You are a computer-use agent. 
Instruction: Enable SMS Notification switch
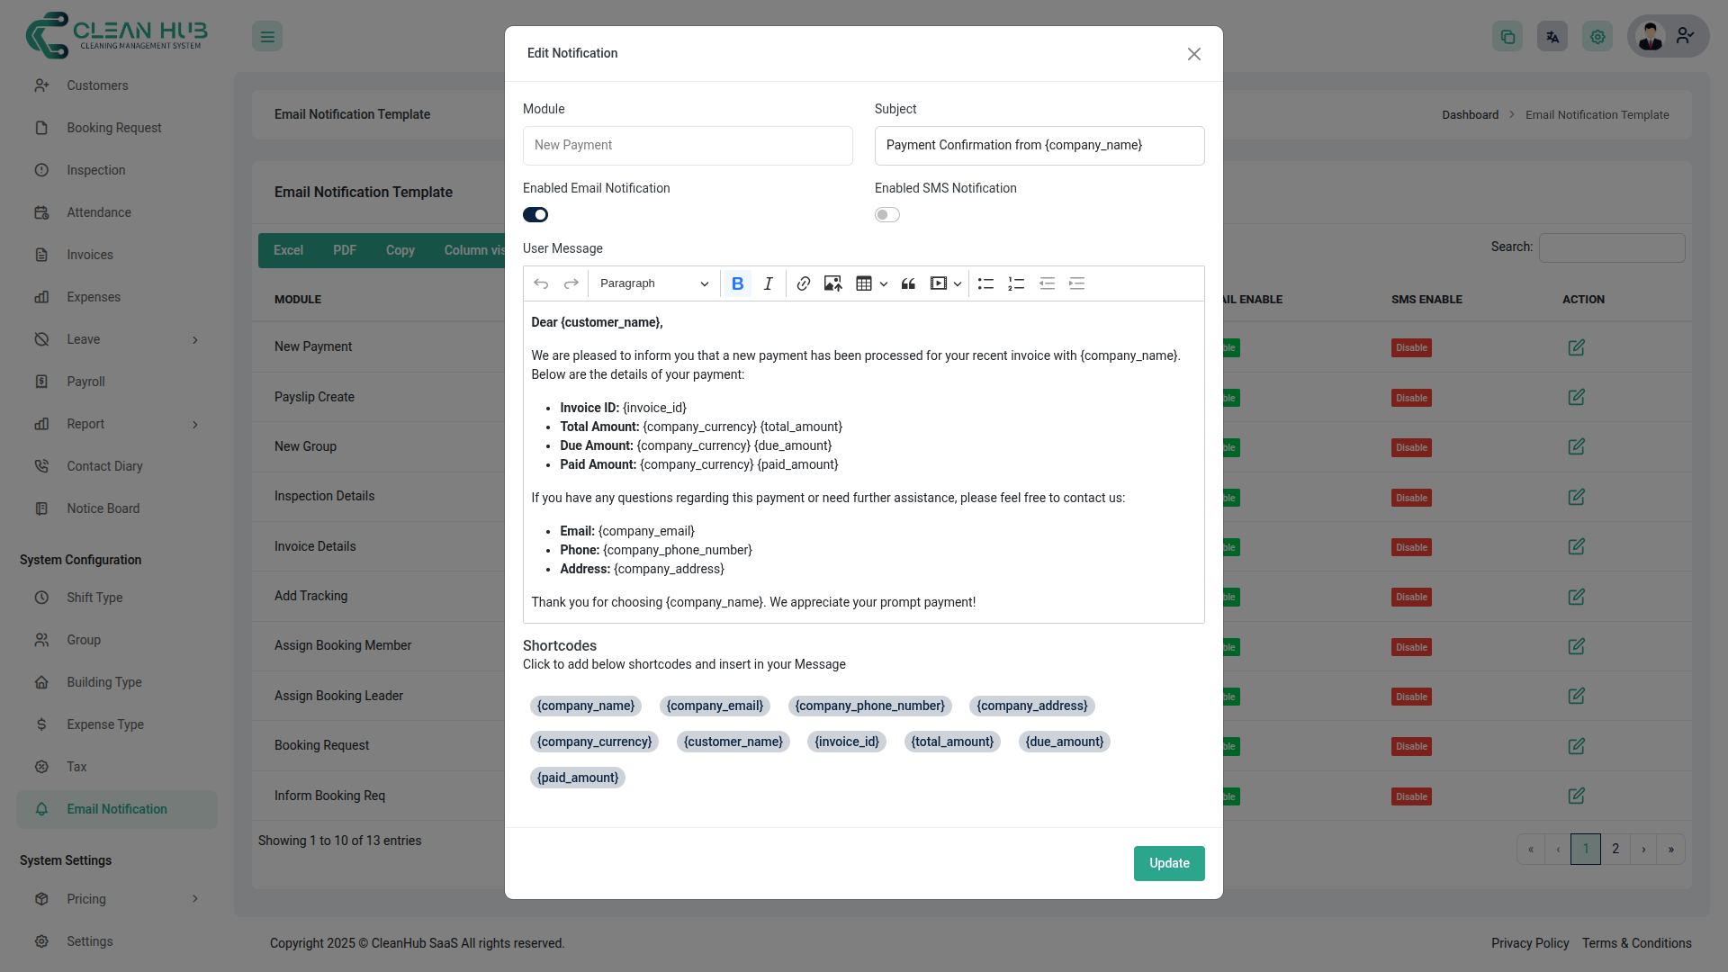click(x=886, y=214)
